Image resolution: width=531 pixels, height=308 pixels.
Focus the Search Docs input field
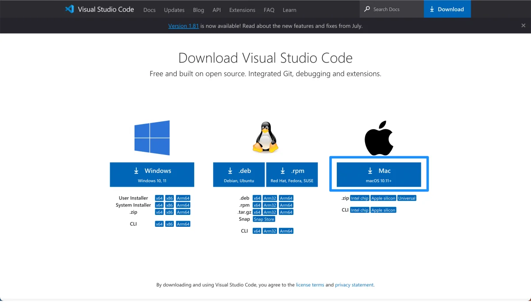396,9
